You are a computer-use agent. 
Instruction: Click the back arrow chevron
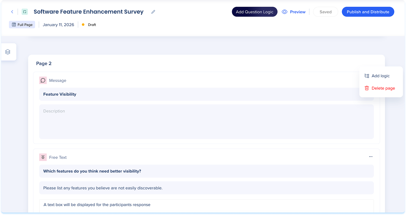pyautogui.click(x=12, y=12)
